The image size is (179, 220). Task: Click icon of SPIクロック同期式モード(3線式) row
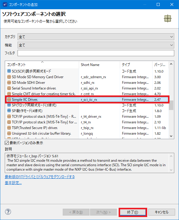pyautogui.click(x=9, y=105)
